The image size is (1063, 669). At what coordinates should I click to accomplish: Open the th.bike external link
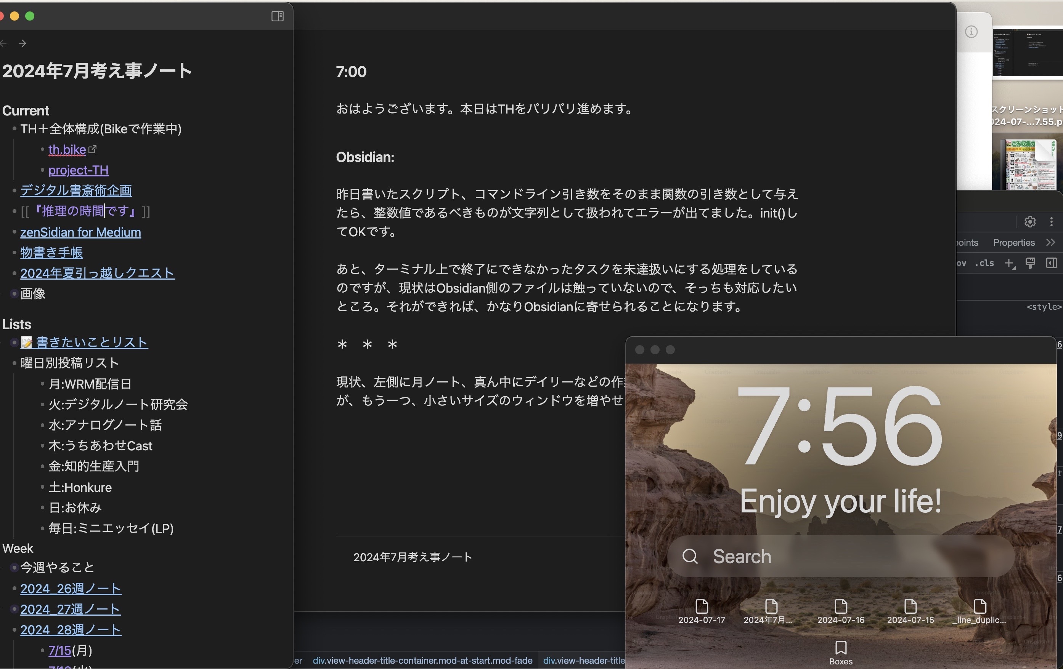pyautogui.click(x=67, y=149)
